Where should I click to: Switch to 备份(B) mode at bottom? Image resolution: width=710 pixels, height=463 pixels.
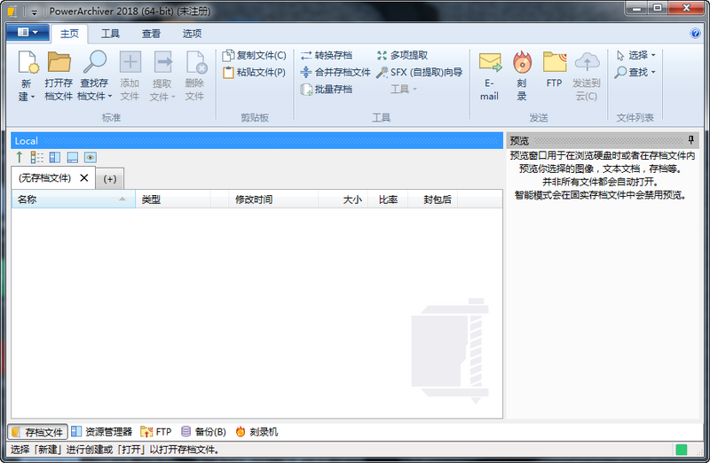tap(203, 432)
